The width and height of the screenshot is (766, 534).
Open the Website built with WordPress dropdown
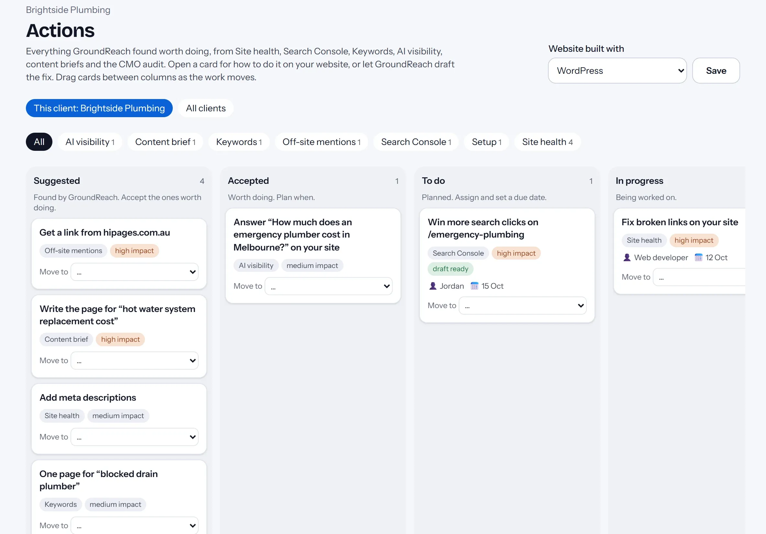(617, 71)
